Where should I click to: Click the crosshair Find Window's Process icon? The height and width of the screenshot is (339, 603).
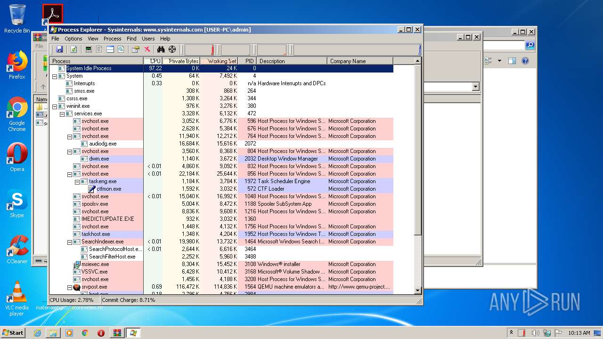tap(172, 49)
